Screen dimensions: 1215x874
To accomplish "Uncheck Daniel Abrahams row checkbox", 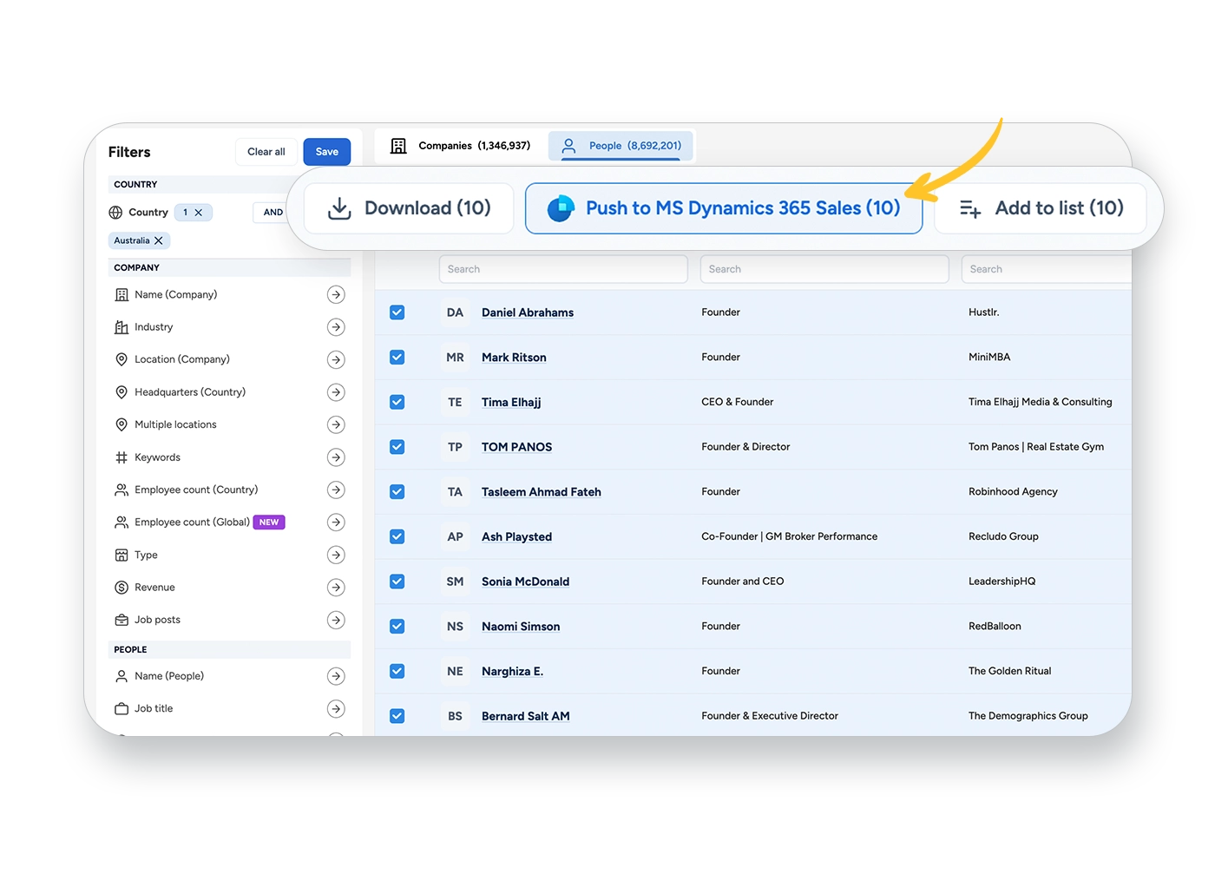I will pyautogui.click(x=397, y=312).
